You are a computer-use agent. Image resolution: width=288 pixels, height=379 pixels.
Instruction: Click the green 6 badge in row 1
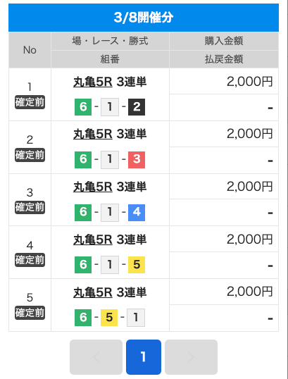[x=83, y=107]
